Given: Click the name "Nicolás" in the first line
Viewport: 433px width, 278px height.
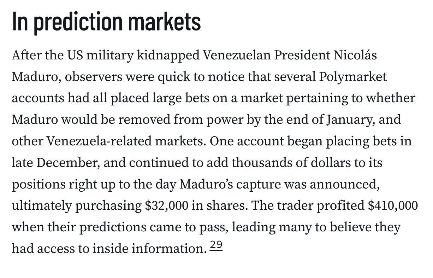Looking at the screenshot, I should (355, 56).
